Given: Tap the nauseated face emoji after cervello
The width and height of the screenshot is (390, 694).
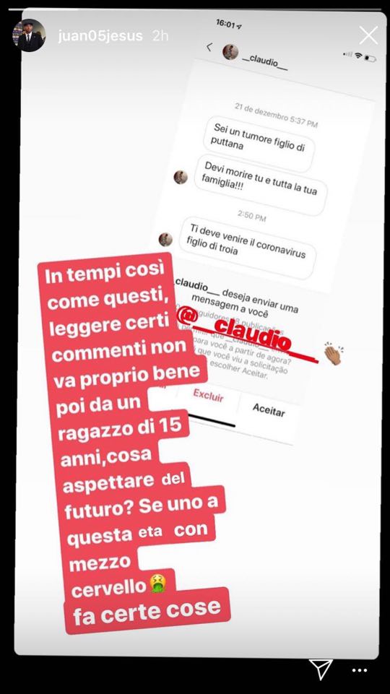Looking at the screenshot, I should click(x=157, y=584).
